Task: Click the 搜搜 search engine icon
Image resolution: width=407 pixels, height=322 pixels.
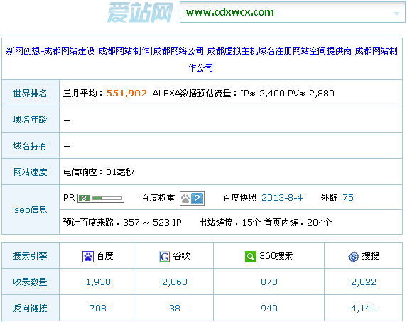Action: pyautogui.click(x=353, y=257)
